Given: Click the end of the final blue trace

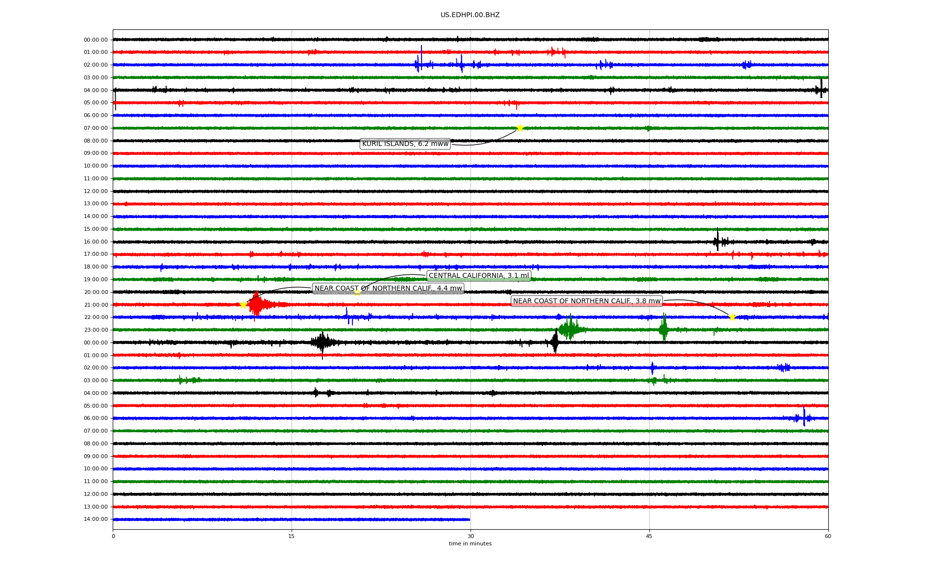Looking at the screenshot, I should click(469, 519).
